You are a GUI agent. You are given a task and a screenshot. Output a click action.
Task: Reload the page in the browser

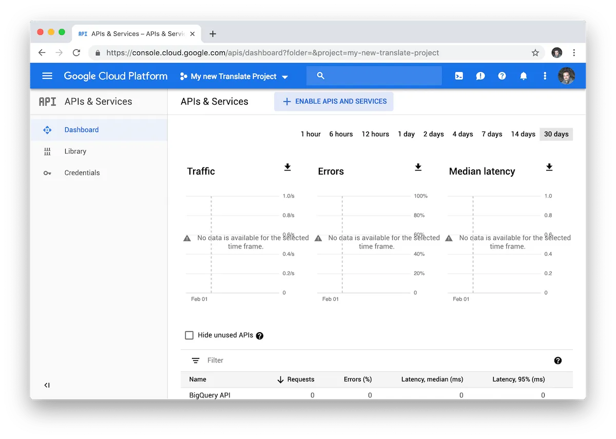point(76,53)
